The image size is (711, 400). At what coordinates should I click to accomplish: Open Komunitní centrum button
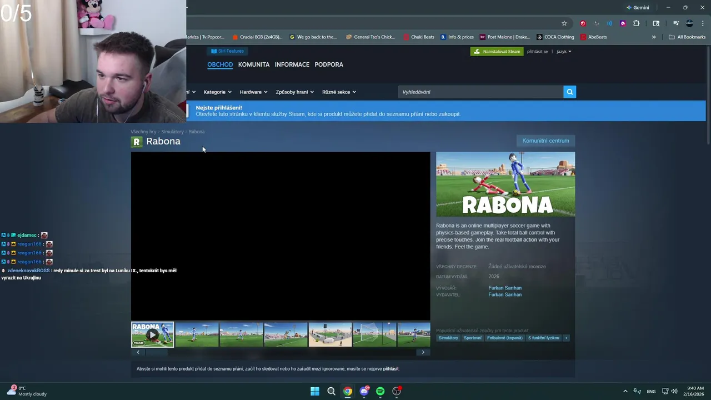(x=545, y=141)
